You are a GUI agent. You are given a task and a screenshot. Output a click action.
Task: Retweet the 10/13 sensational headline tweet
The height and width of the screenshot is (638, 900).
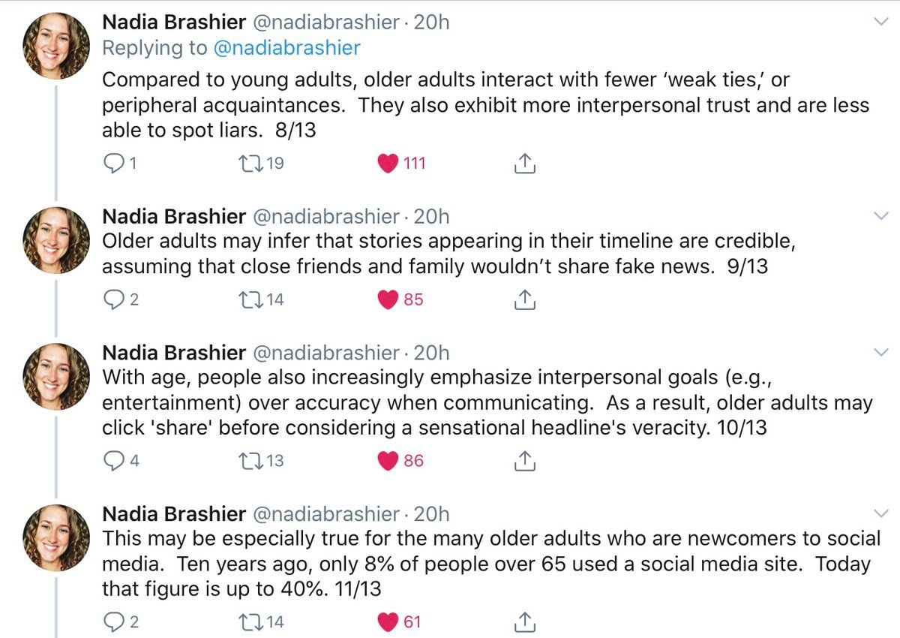(x=247, y=460)
